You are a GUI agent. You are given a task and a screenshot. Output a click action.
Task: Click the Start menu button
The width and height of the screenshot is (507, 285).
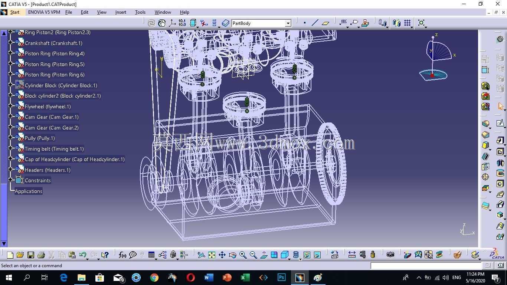[x=15, y=12]
